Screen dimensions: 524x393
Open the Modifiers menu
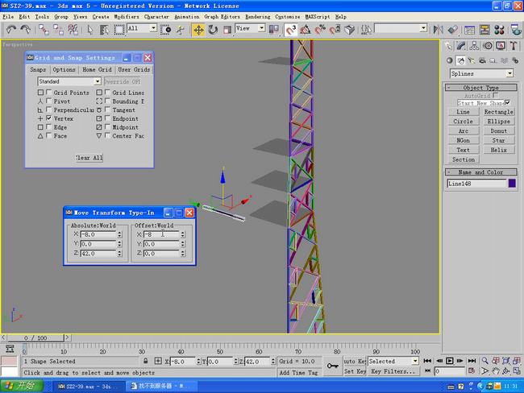pos(126,17)
